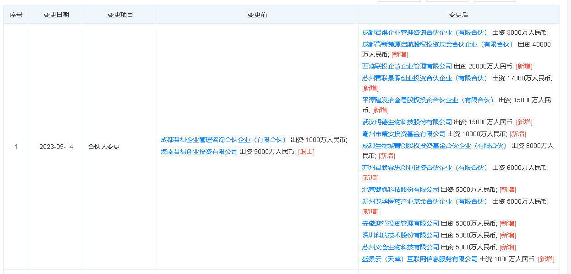
Task: Click the 序号 column header
Action: point(16,15)
